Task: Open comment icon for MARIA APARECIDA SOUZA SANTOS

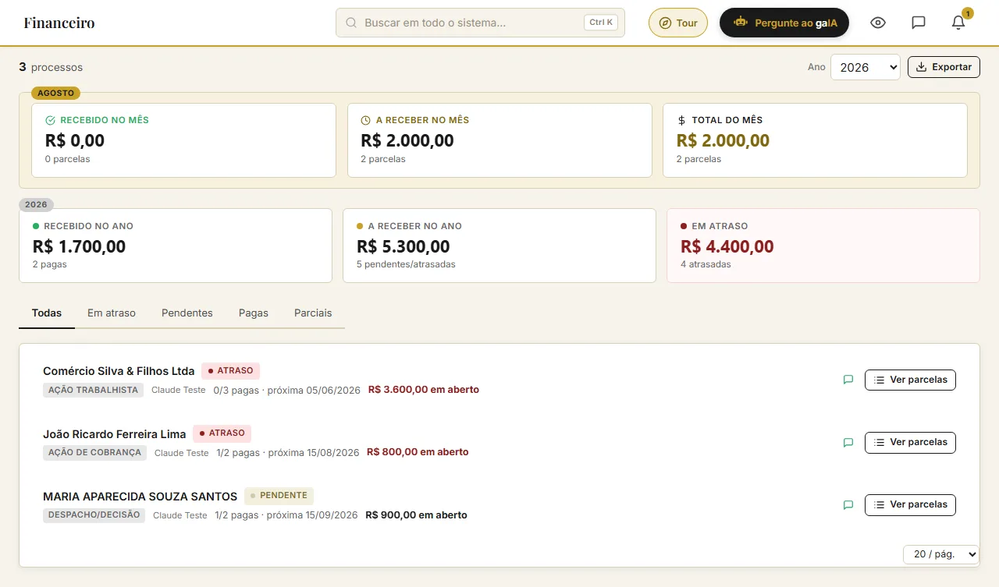Action: [848, 504]
